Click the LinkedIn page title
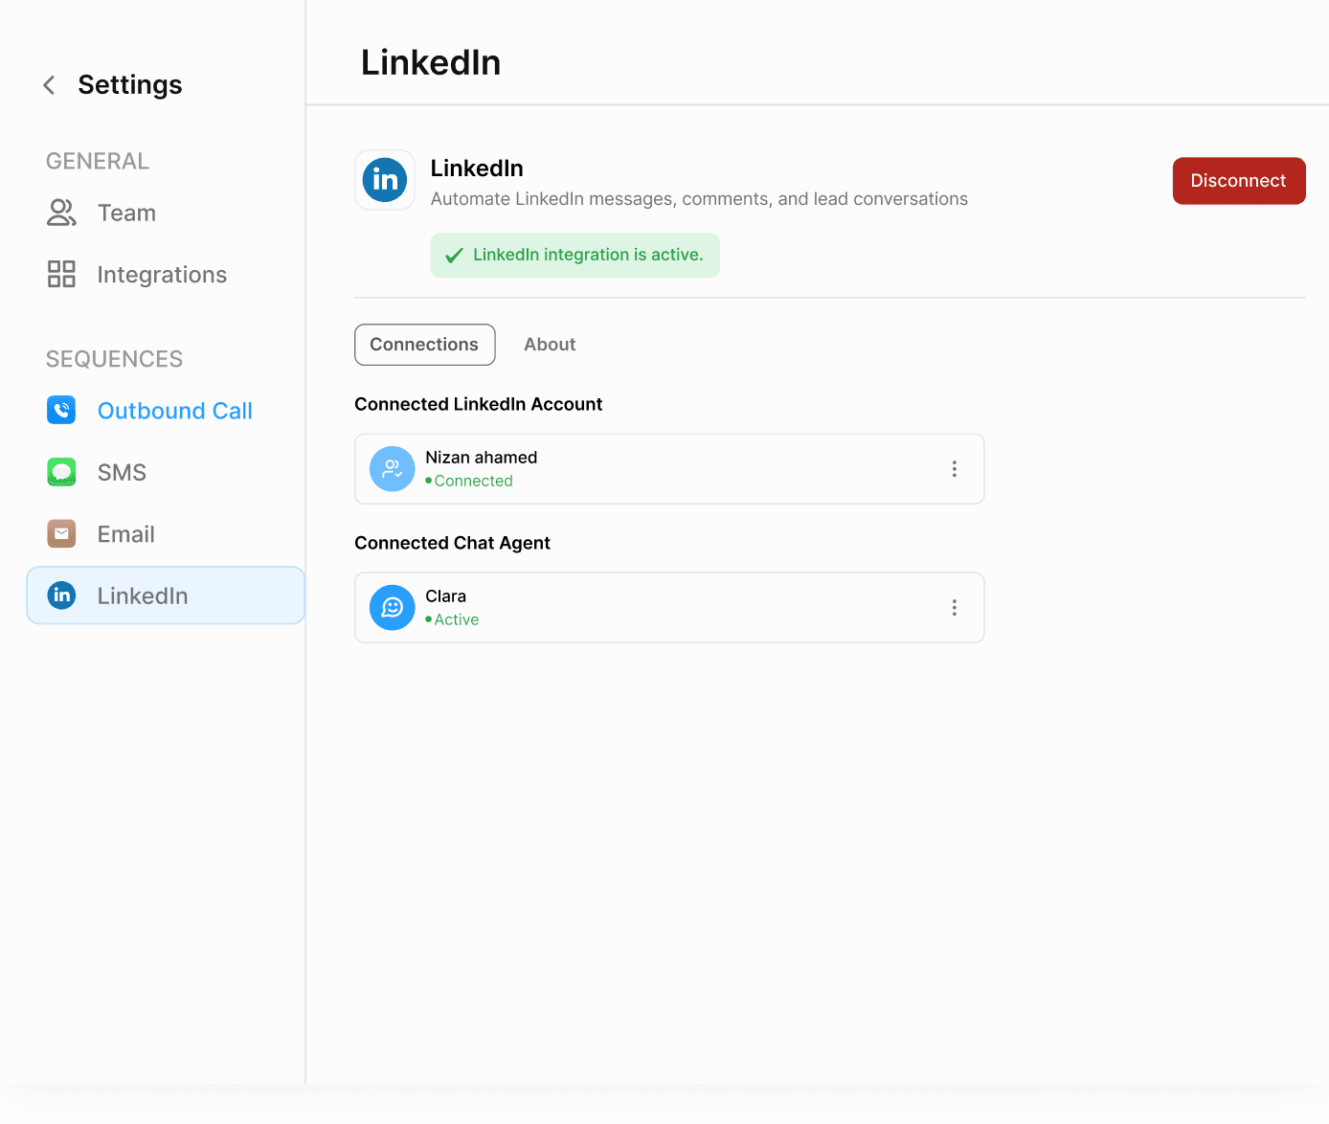 click(x=431, y=62)
